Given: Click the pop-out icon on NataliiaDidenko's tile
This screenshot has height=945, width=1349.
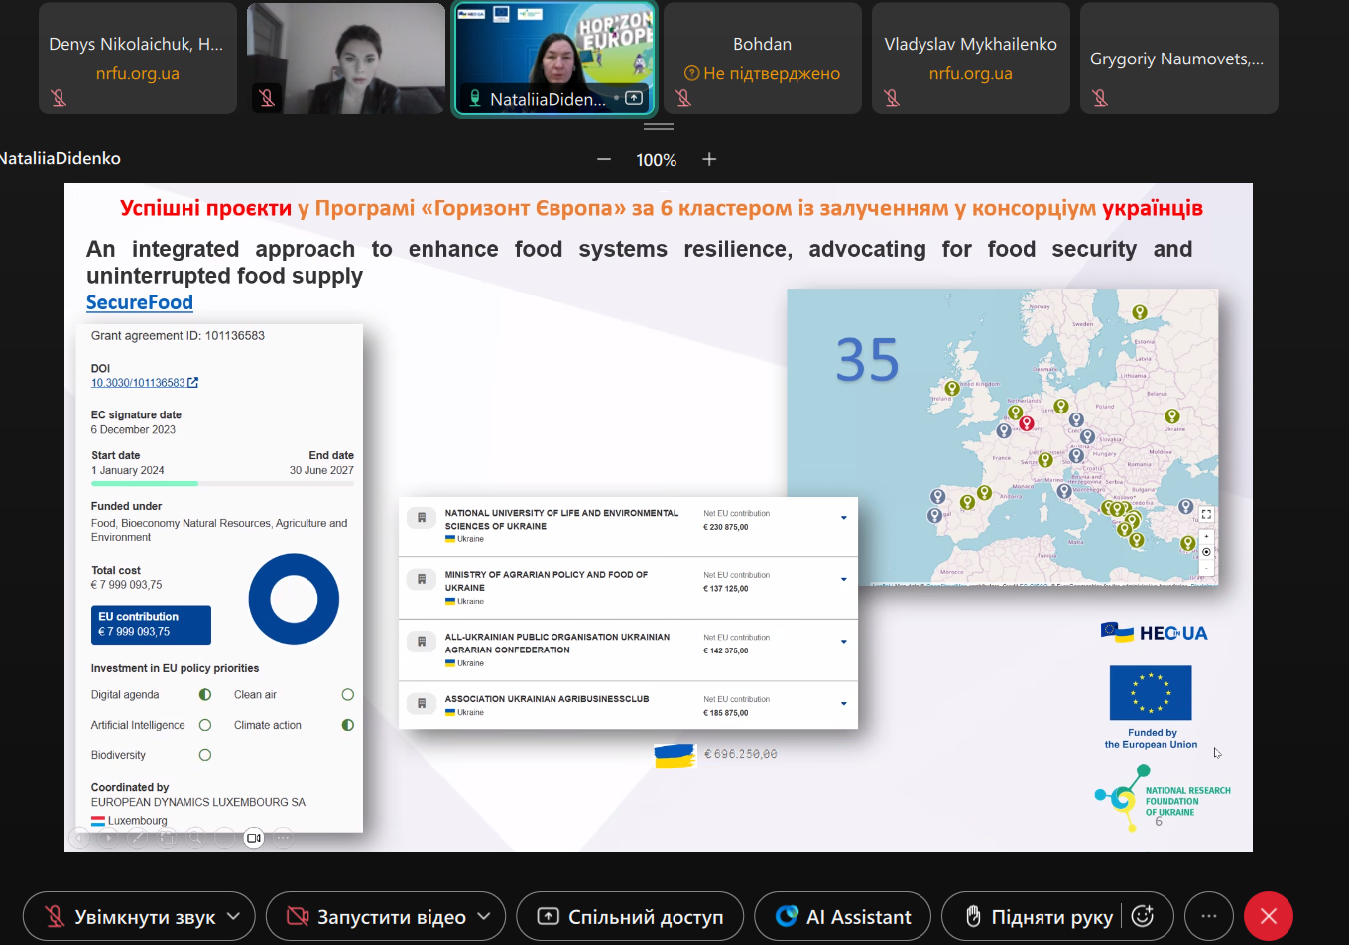Looking at the screenshot, I should pyautogui.click(x=634, y=98).
